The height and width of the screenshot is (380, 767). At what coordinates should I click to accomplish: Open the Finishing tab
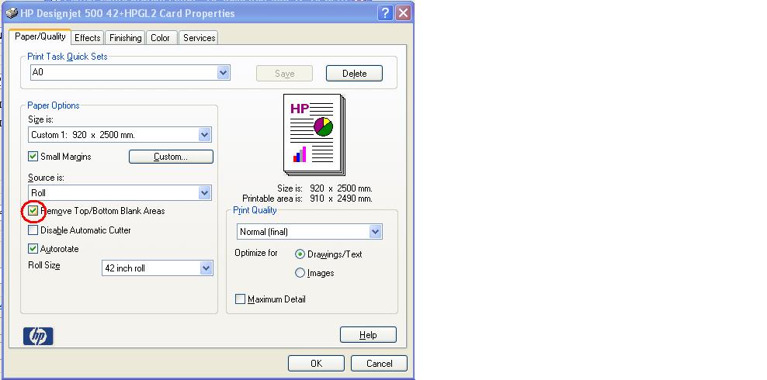[125, 38]
